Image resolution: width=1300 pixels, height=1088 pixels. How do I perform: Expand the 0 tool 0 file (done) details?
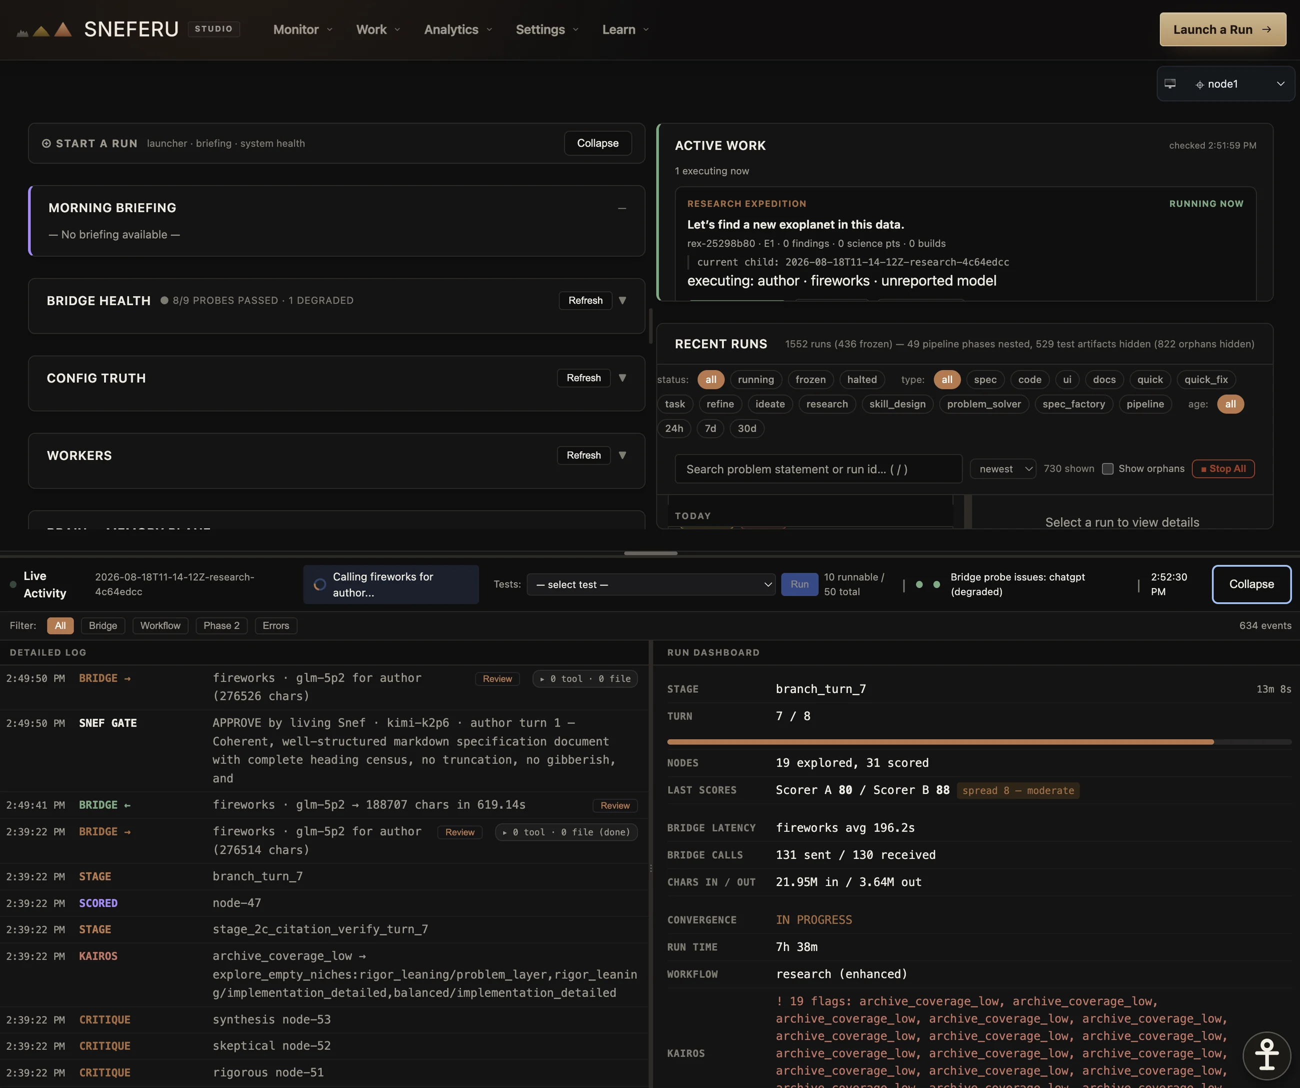tap(566, 832)
